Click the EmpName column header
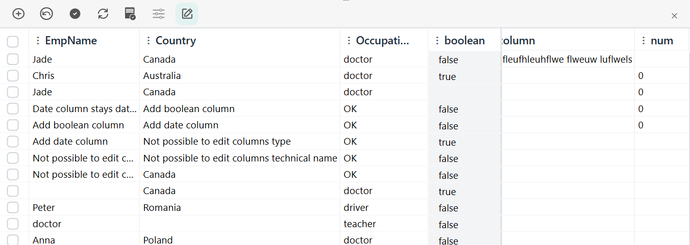 pyautogui.click(x=71, y=41)
